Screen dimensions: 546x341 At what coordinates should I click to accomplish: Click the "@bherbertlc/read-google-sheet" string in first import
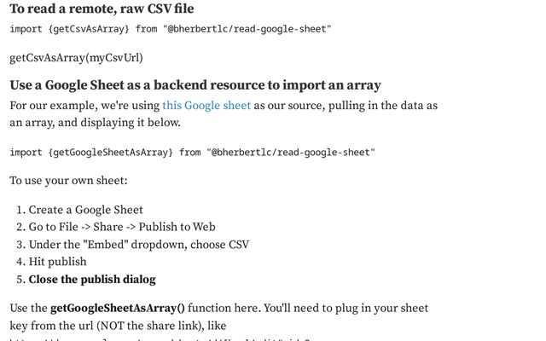tap(247, 29)
